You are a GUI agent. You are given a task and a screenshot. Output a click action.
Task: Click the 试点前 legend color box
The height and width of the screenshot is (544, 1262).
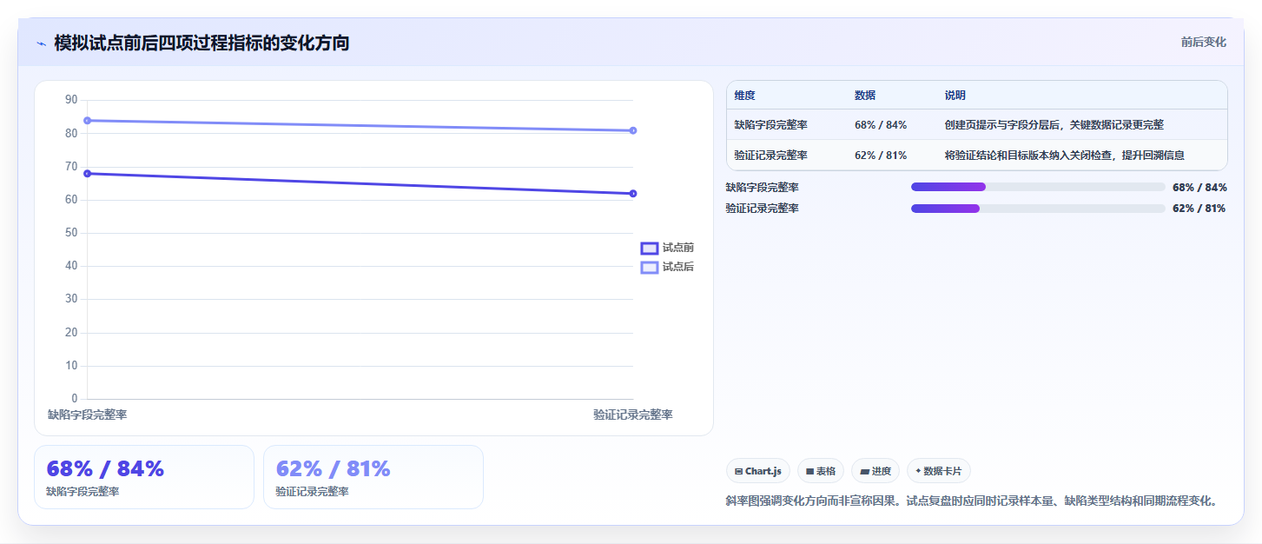pyautogui.click(x=649, y=248)
